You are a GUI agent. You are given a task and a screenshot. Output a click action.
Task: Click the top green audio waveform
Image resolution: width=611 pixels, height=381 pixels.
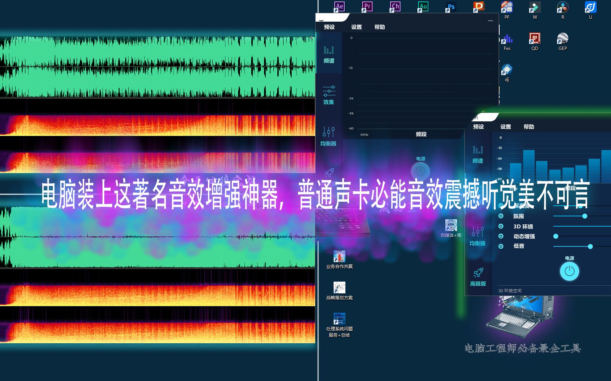tap(157, 67)
